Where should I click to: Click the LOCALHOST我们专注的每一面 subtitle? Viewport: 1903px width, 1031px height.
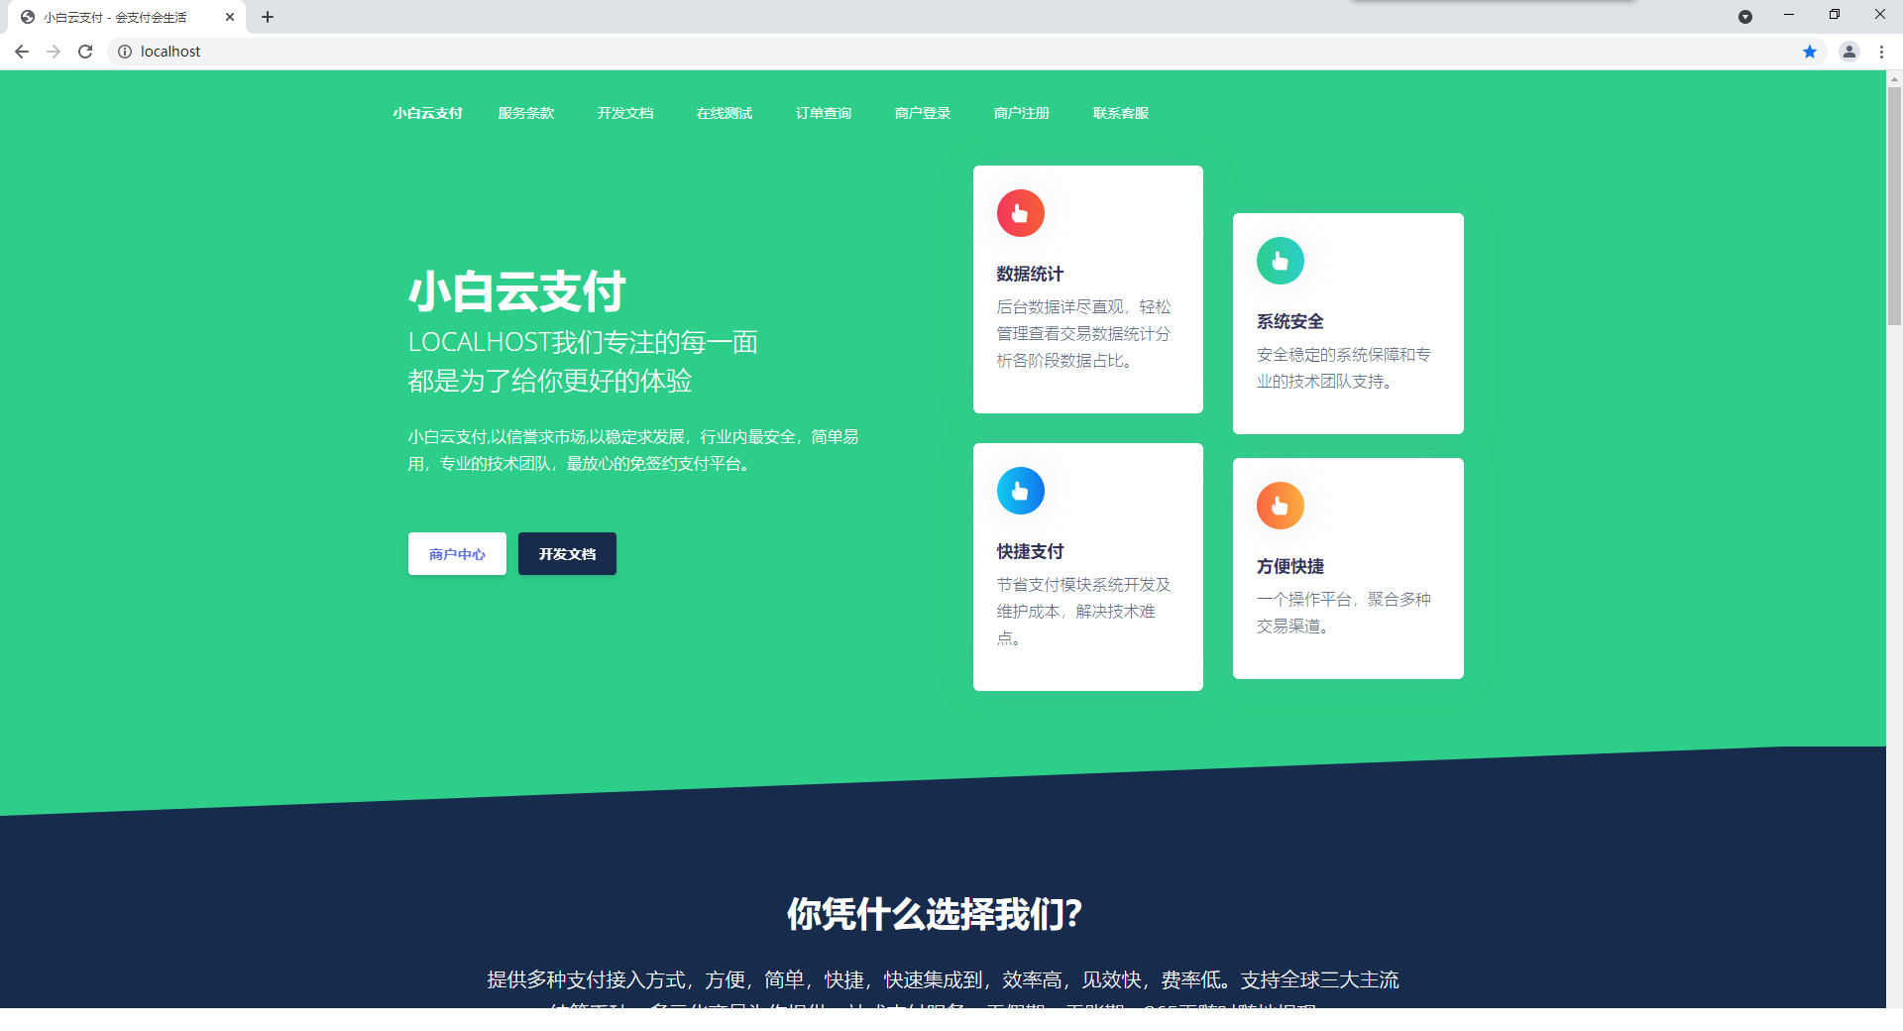[x=583, y=343]
